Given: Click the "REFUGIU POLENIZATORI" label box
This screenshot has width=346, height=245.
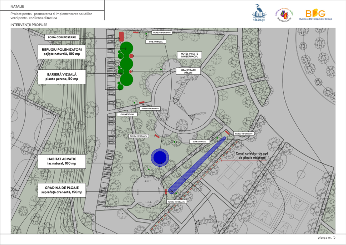Looking at the screenshot, I should (x=62, y=52).
